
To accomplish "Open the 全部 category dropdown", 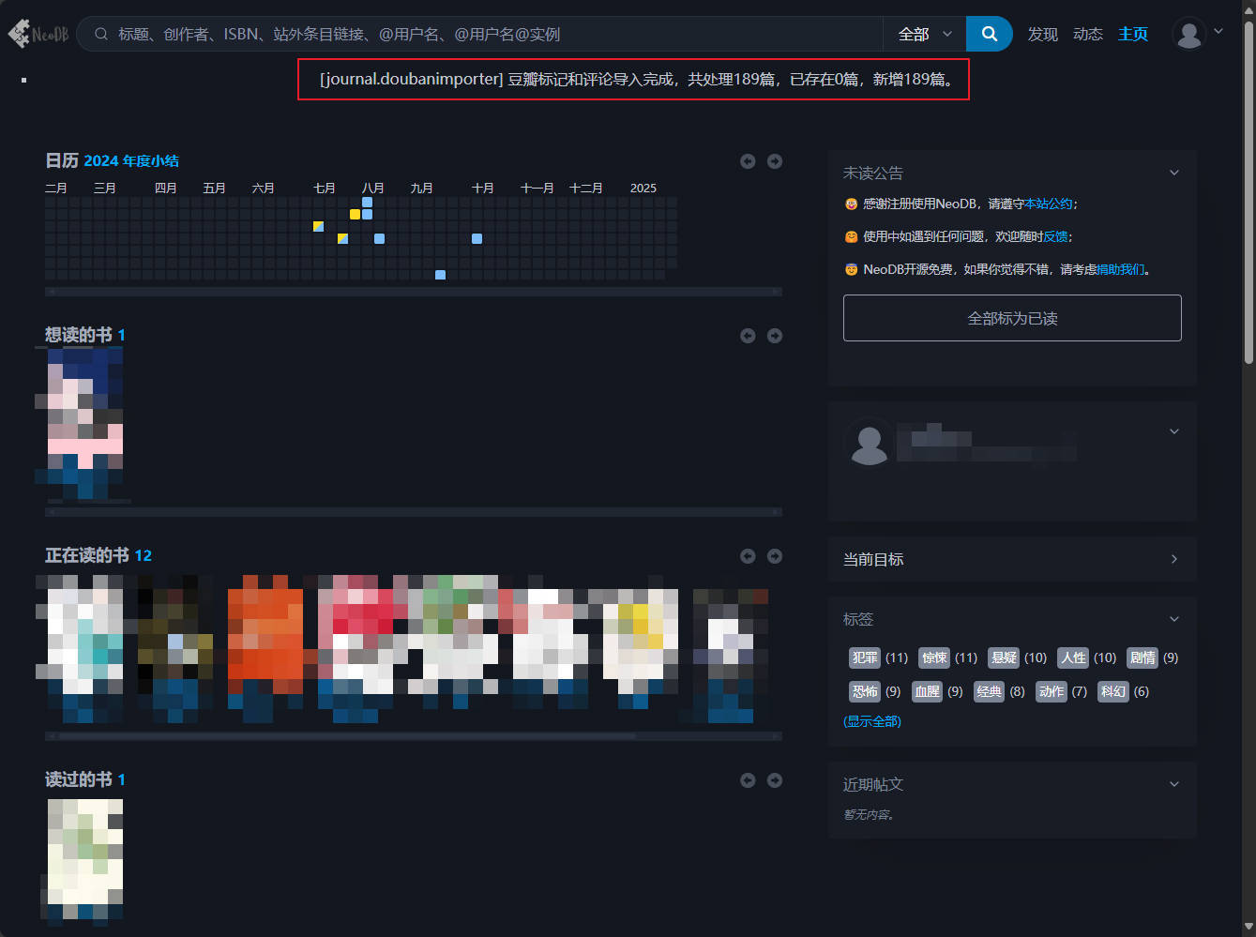I will pyautogui.click(x=924, y=35).
